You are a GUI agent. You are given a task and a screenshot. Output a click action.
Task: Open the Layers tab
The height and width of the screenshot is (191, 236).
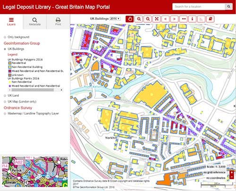[x=11, y=22]
